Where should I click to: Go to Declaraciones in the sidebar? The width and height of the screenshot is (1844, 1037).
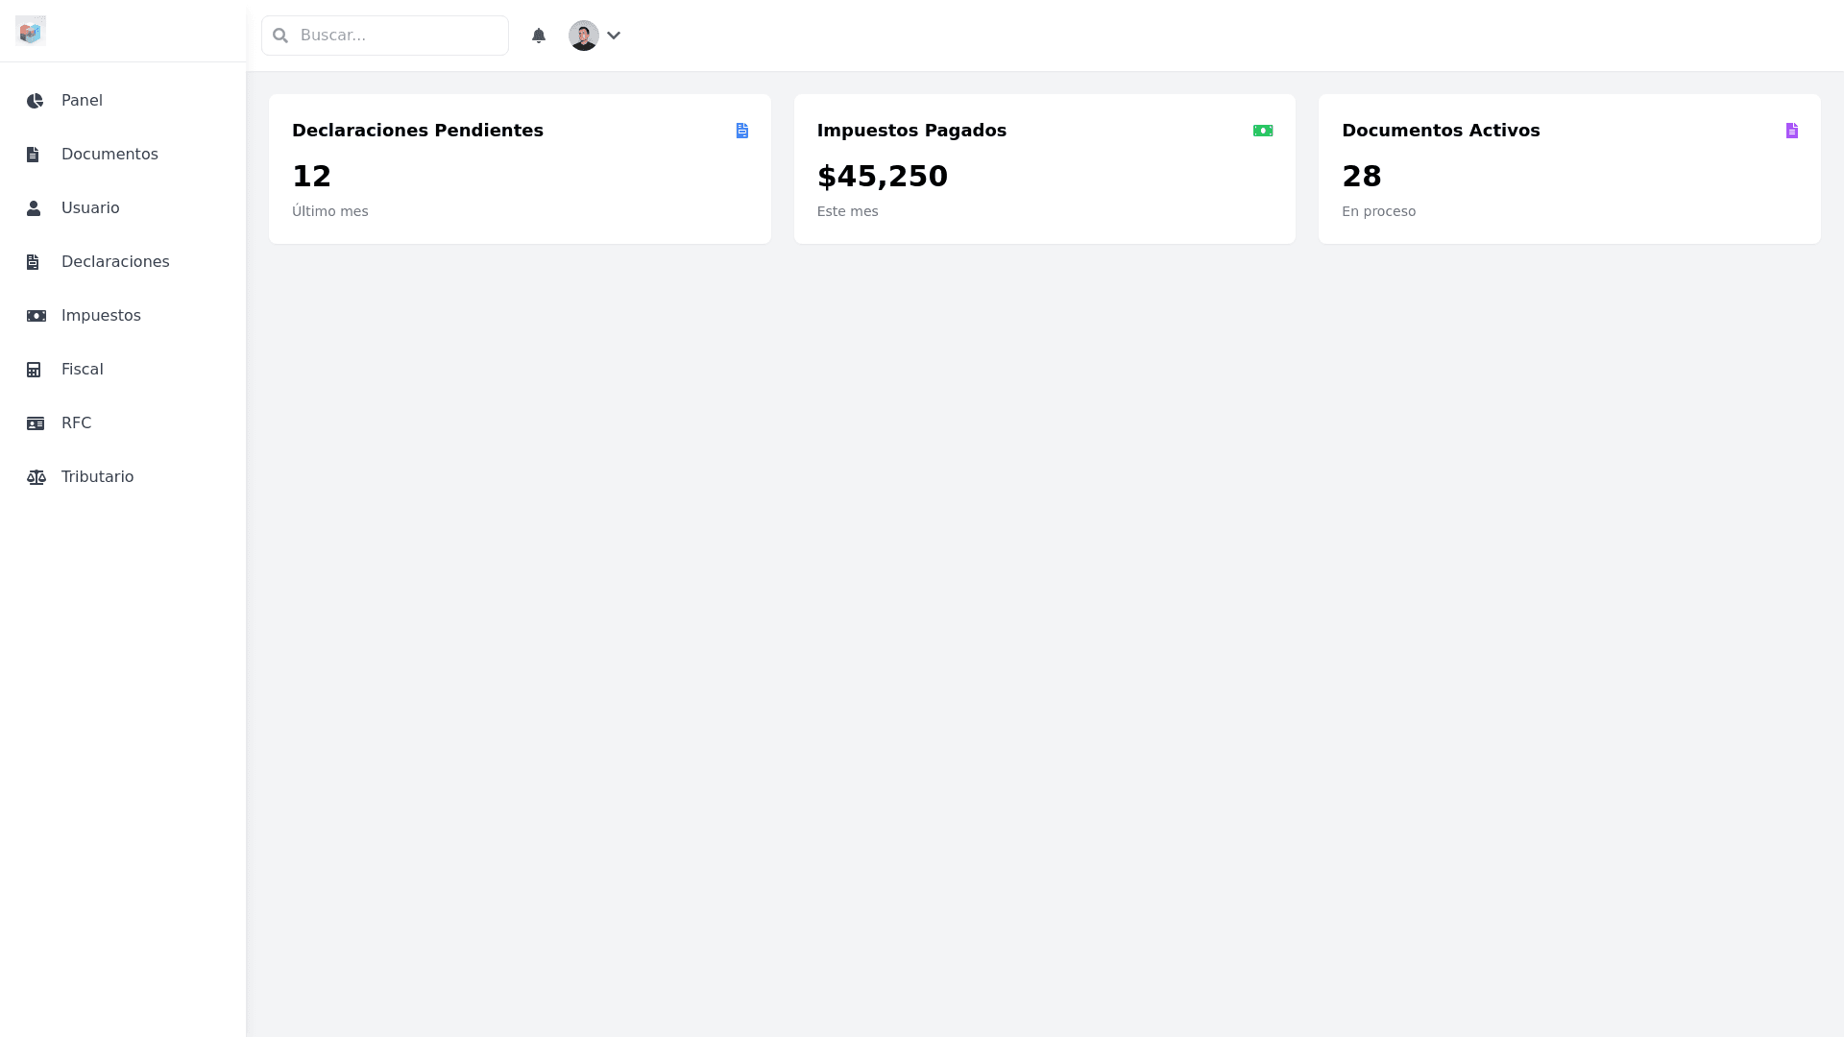pos(115,262)
